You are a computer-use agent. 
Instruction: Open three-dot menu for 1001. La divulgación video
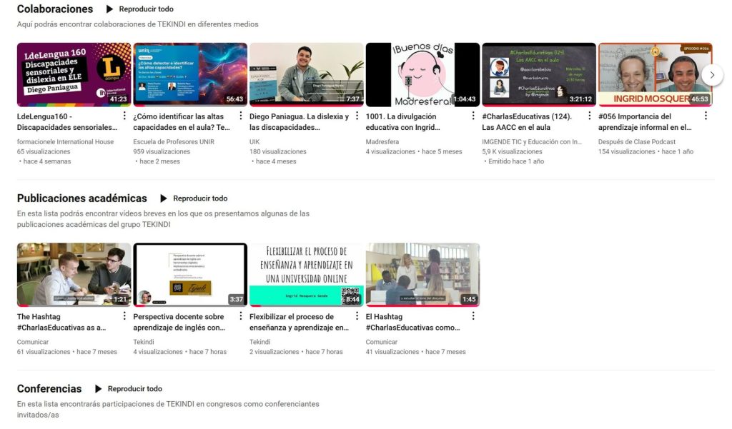pyautogui.click(x=473, y=116)
